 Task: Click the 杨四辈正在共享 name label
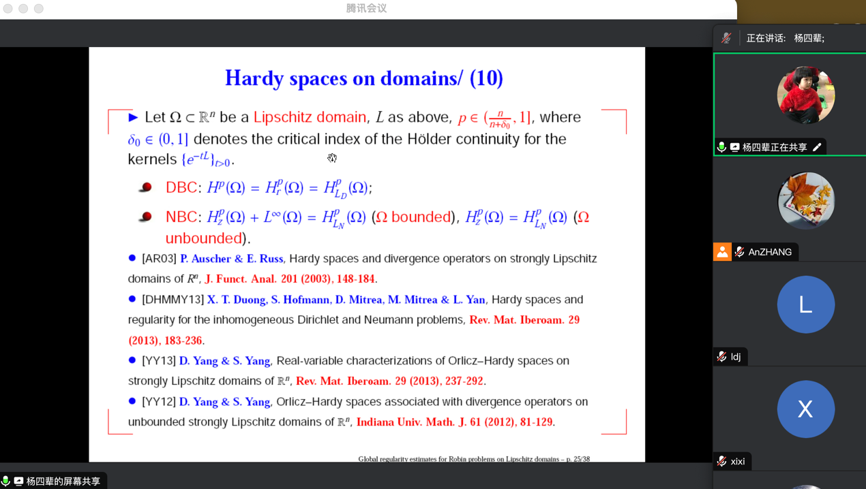(775, 147)
